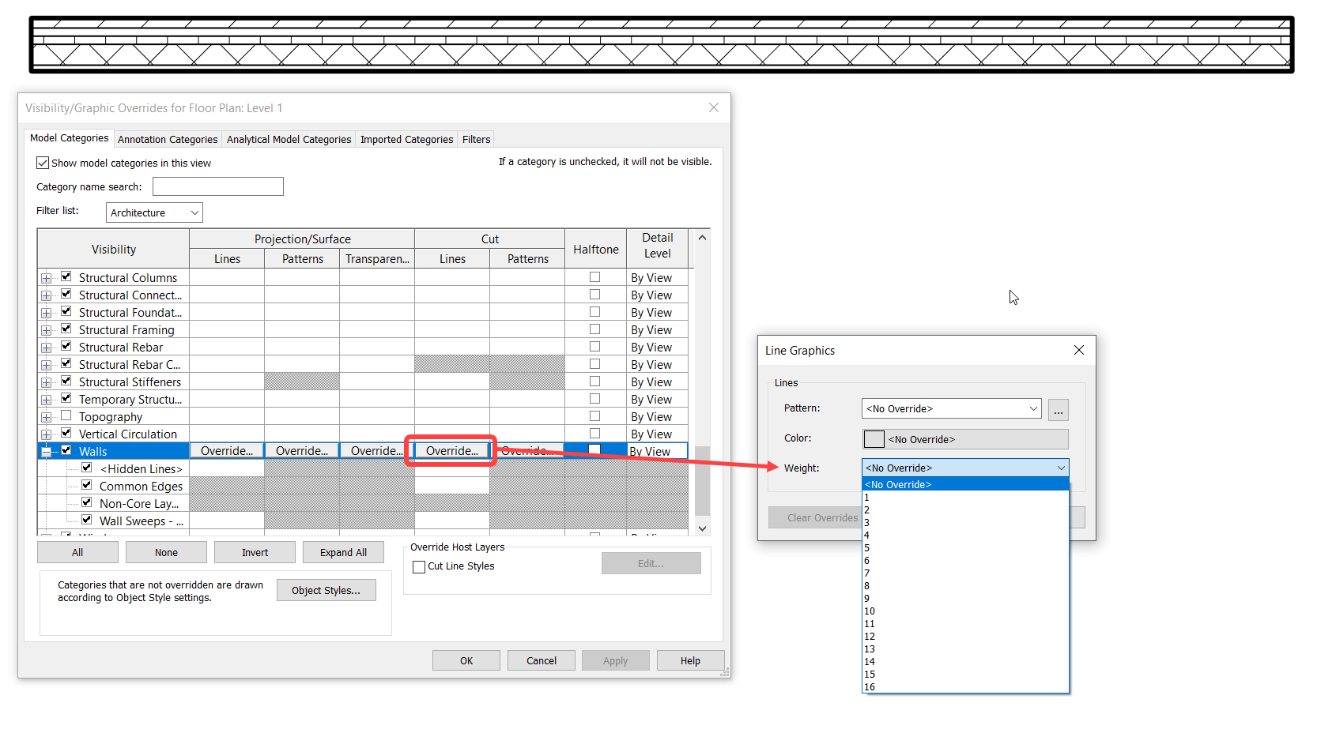Viewport: 1336px width, 748px height.
Task: Collapse the Walls category tree
Action: 46,449
